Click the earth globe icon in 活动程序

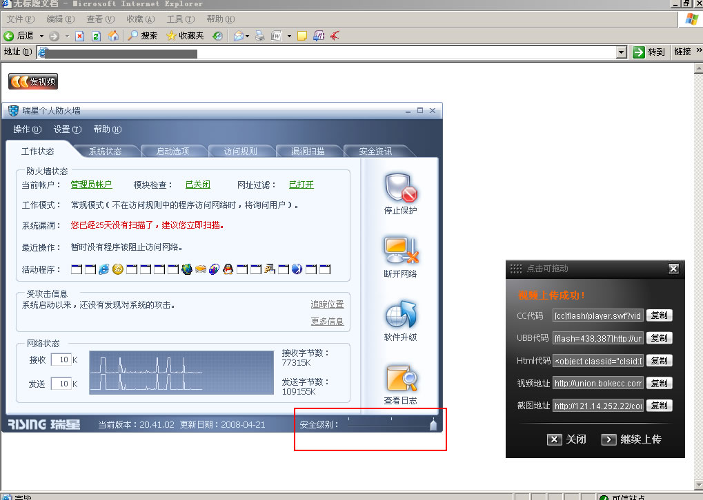tap(186, 269)
